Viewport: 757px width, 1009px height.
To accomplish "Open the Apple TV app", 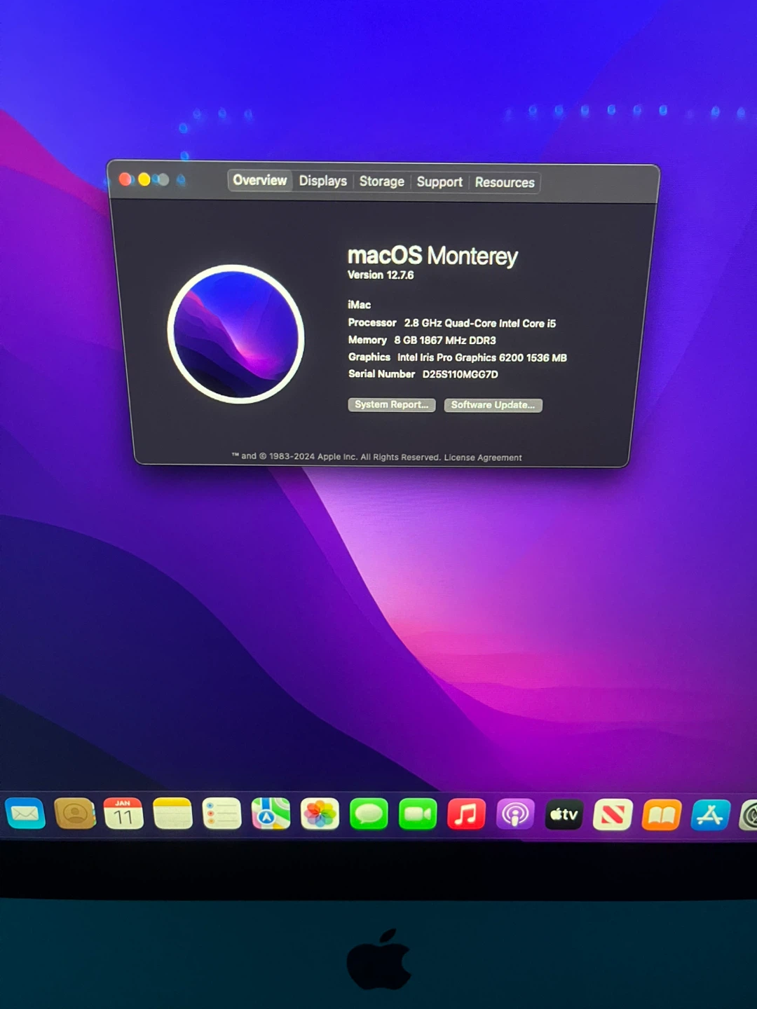I will (564, 815).
